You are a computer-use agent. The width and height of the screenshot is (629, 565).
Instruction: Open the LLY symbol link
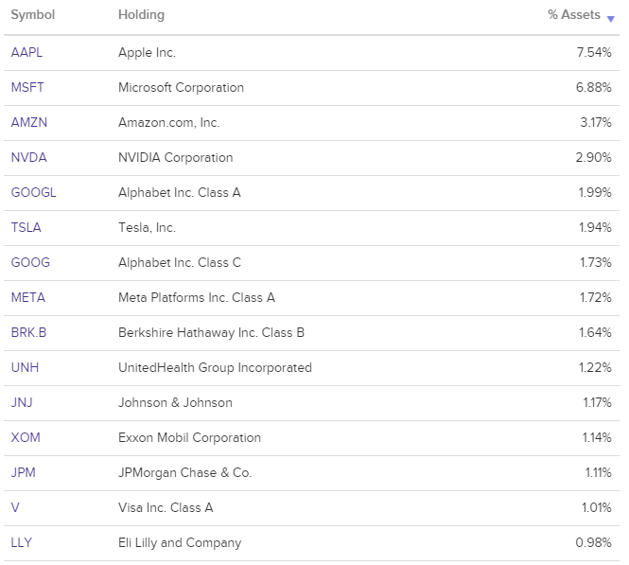(22, 542)
